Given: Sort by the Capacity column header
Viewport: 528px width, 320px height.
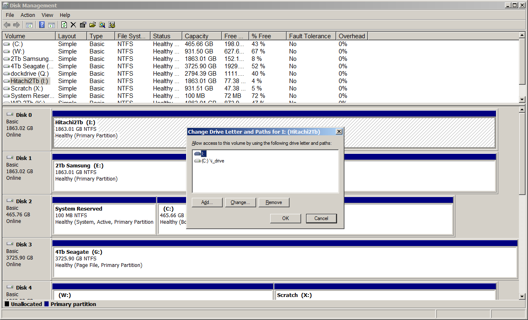Looking at the screenshot, I should coord(202,36).
